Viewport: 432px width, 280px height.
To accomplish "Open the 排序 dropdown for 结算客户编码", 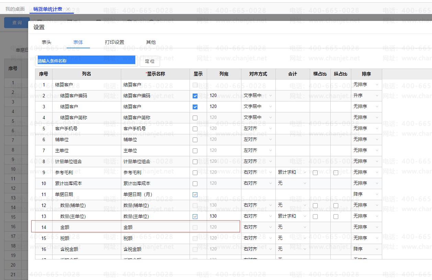I will (366, 96).
